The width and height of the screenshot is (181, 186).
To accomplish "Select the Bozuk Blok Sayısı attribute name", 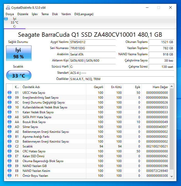I will coord(34,122).
